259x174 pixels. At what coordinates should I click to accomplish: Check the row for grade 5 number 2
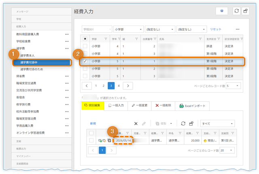click(x=85, y=68)
